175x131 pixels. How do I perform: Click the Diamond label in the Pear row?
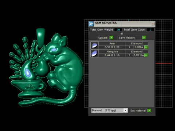pyautogui.click(x=137, y=43)
